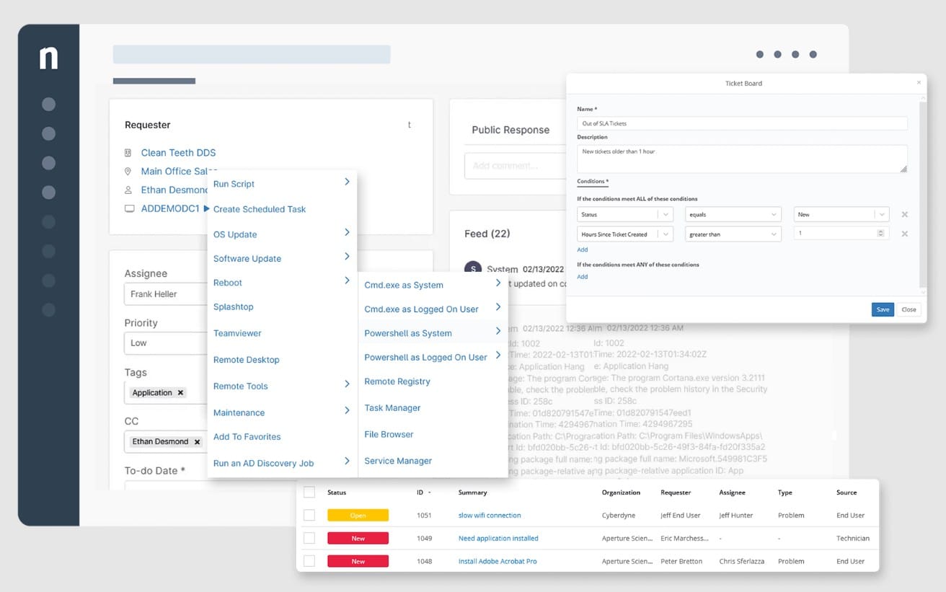Screen dimensions: 946x592
Task: Remove Ethan Desmond from the CC field
Action: 197,441
